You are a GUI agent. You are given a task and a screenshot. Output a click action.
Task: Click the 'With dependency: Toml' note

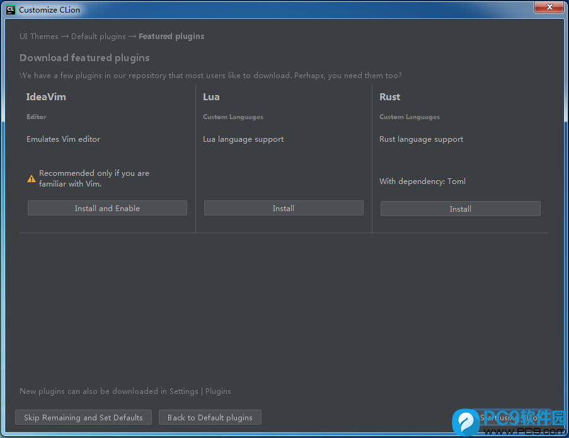tap(422, 181)
